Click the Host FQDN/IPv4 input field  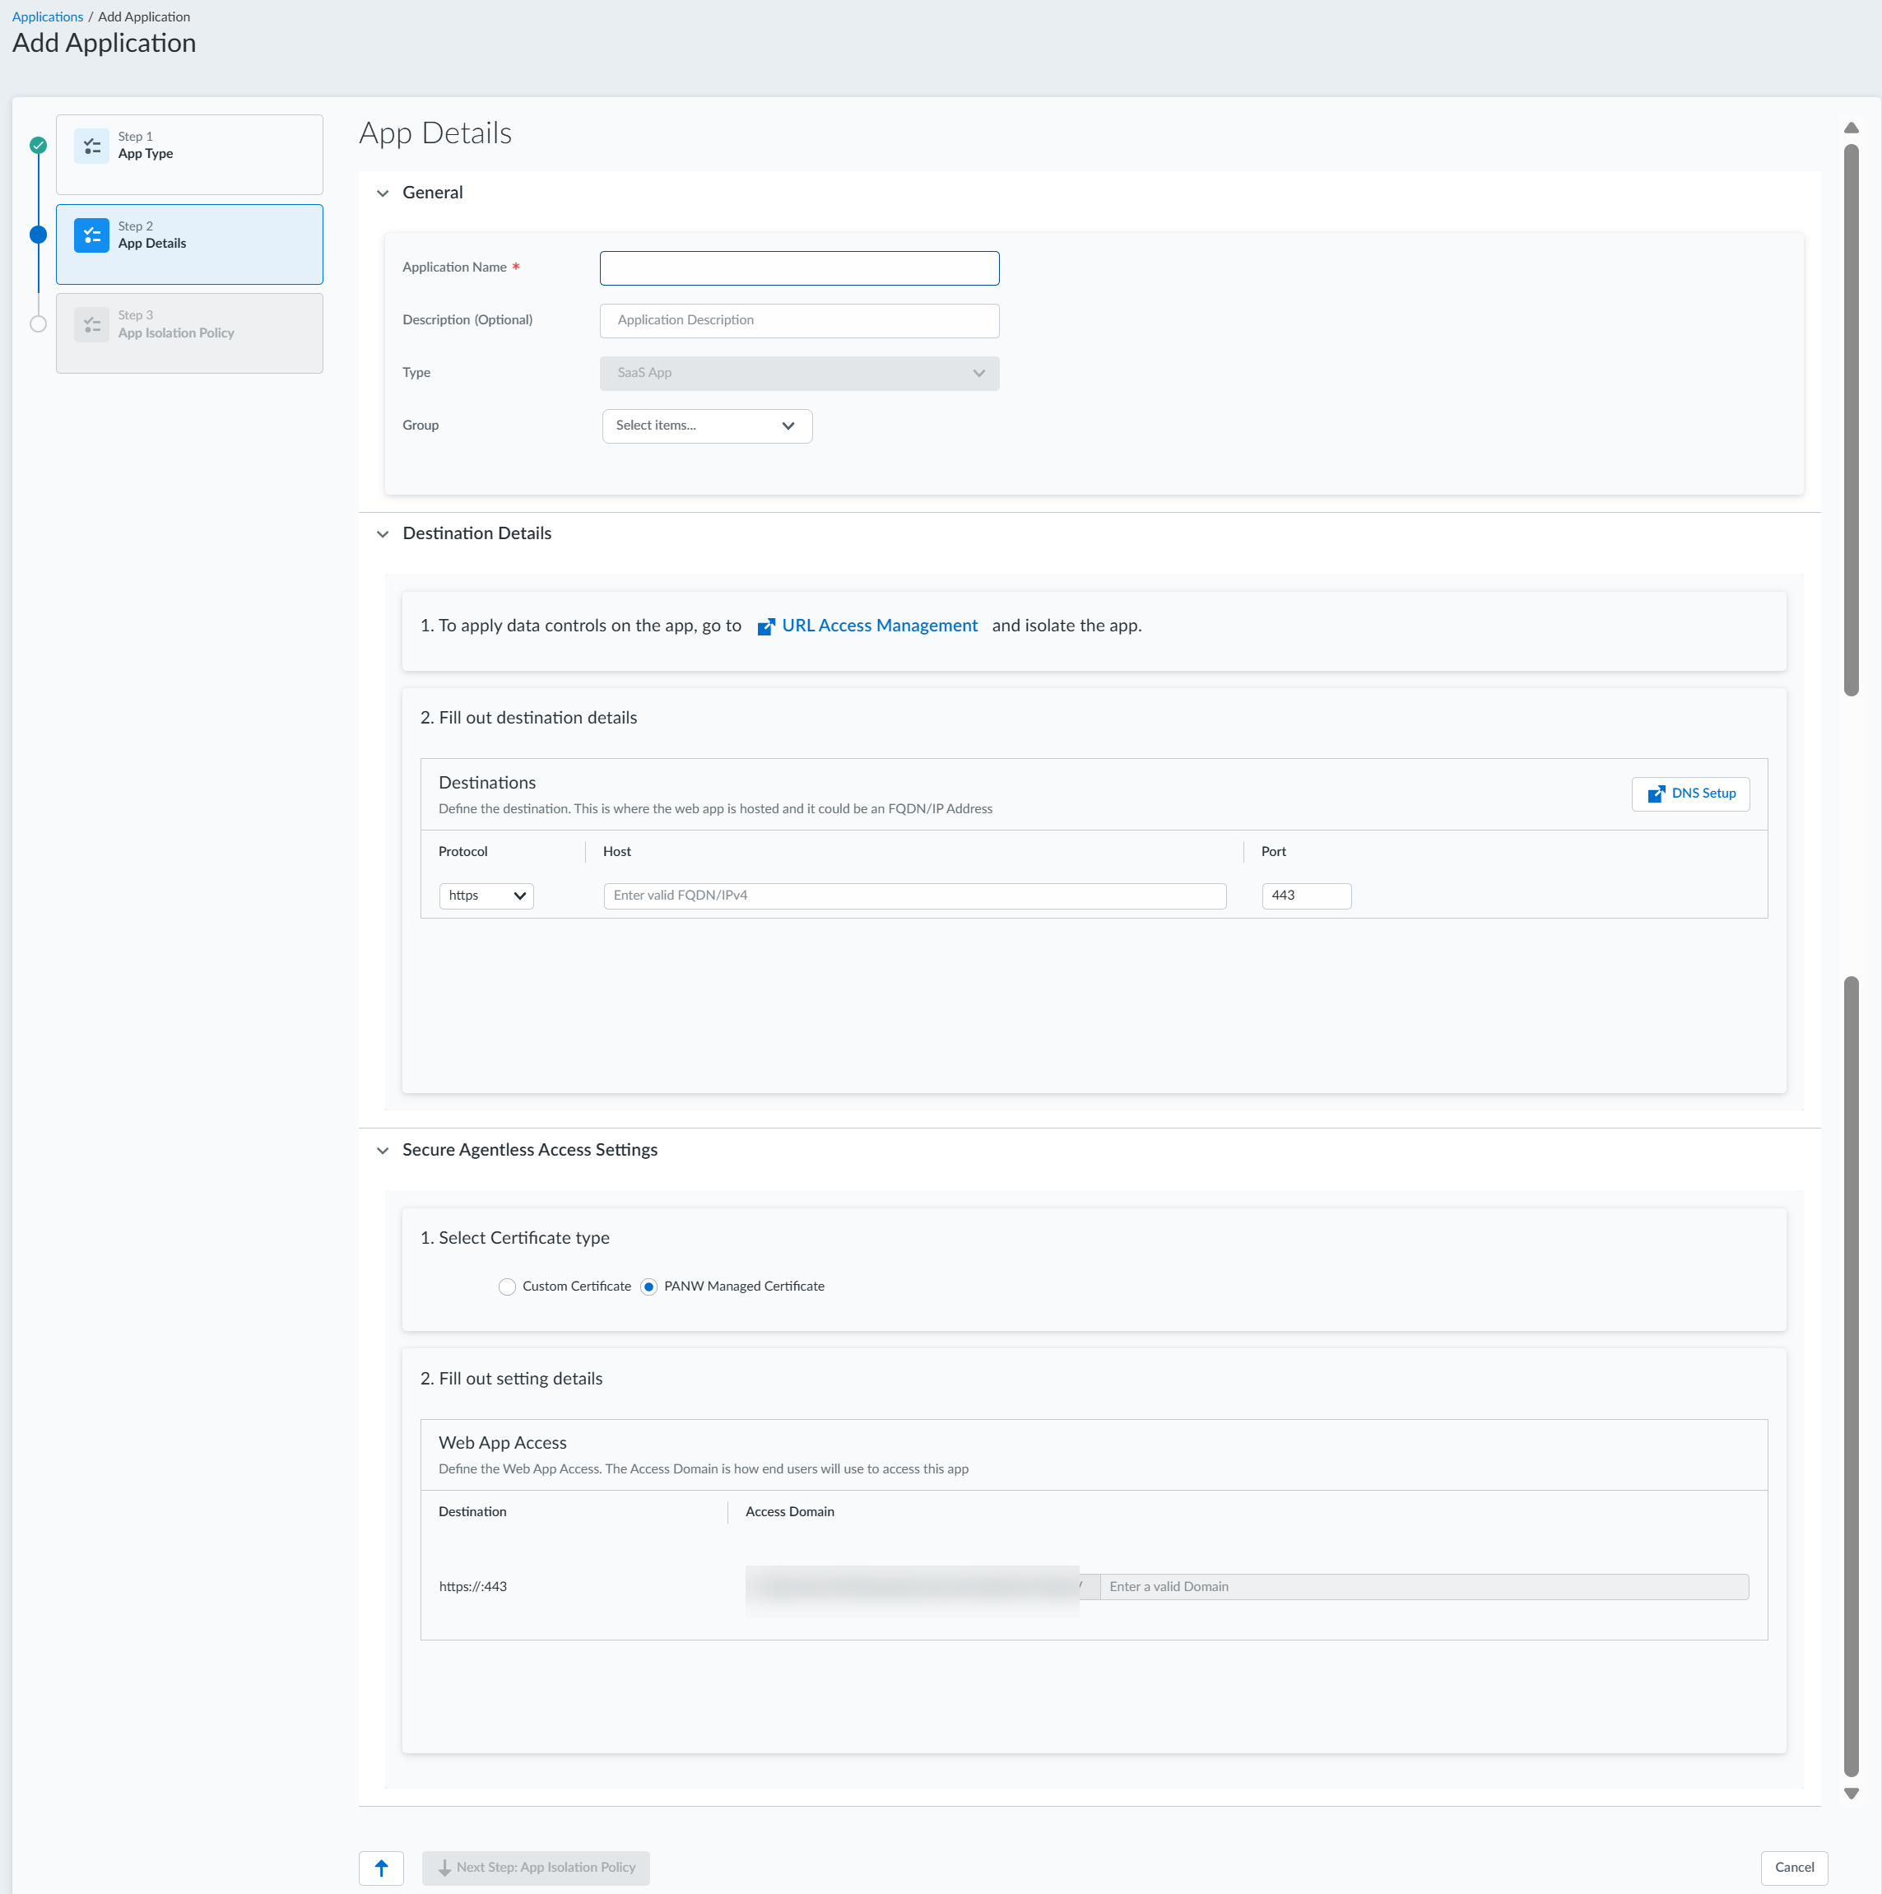tap(916, 896)
